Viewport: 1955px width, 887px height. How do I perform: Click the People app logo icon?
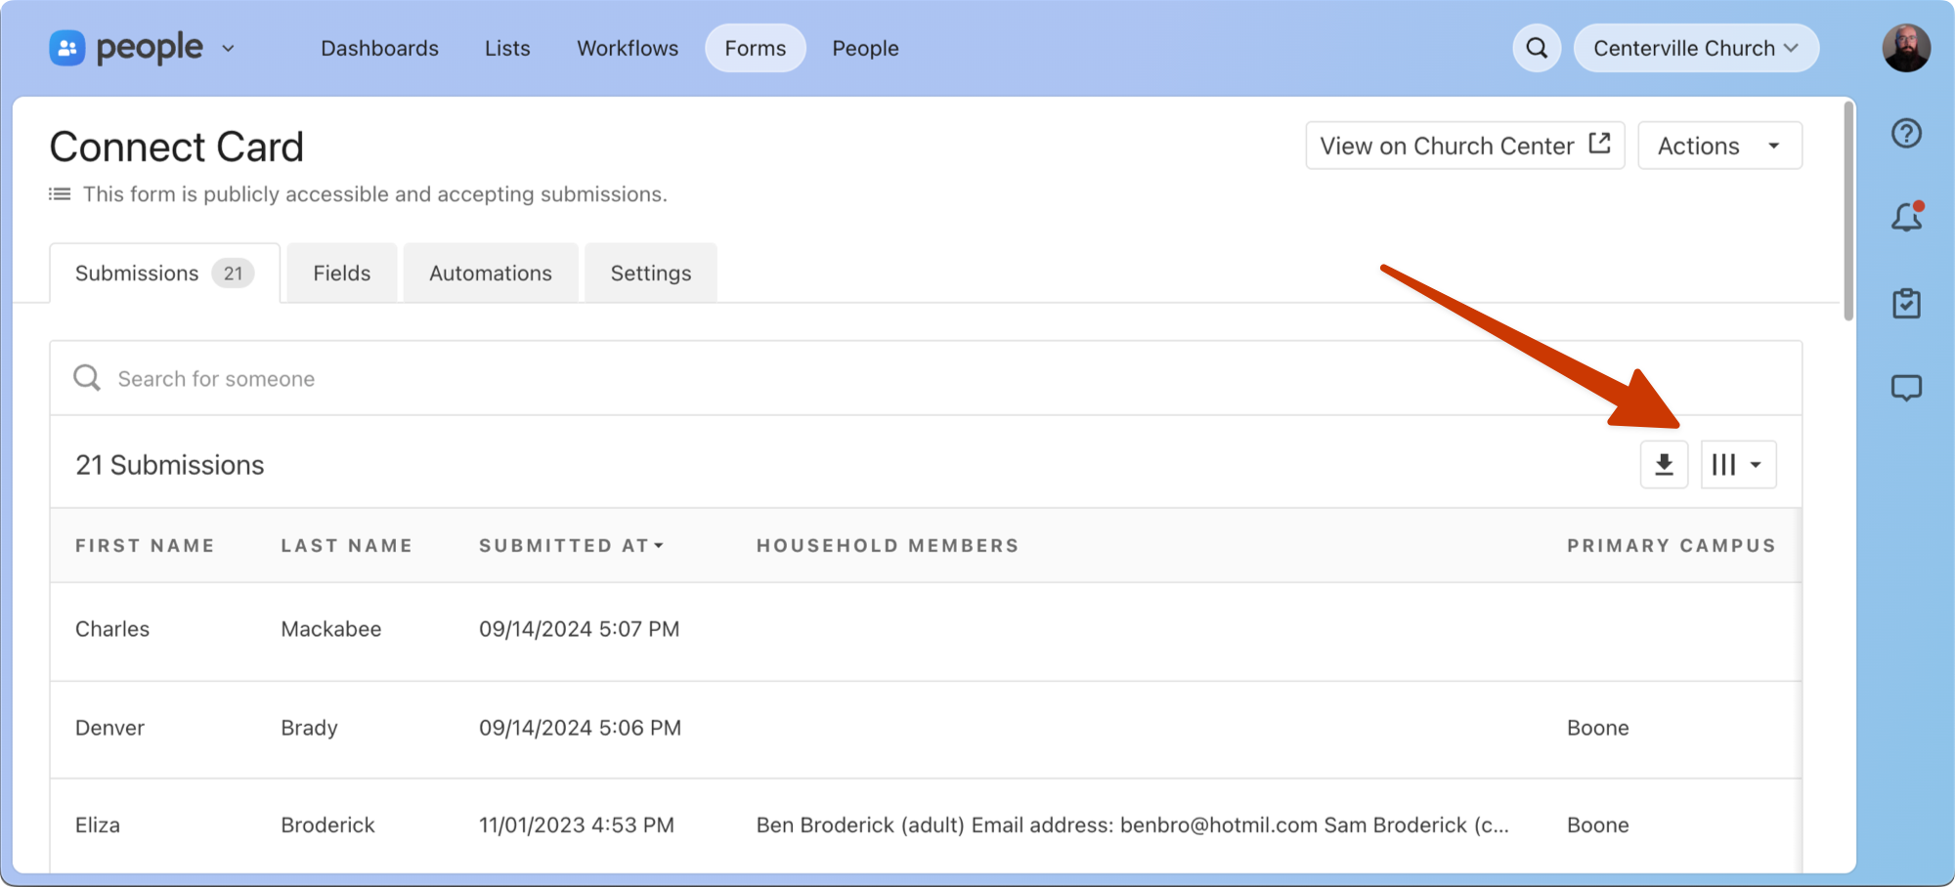(66, 47)
